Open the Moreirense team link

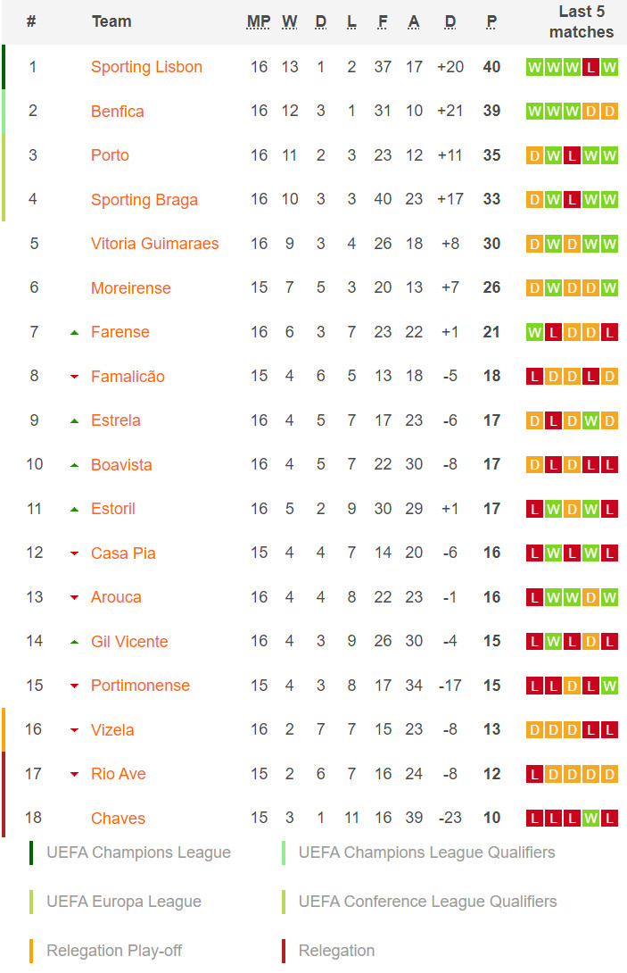(x=130, y=288)
